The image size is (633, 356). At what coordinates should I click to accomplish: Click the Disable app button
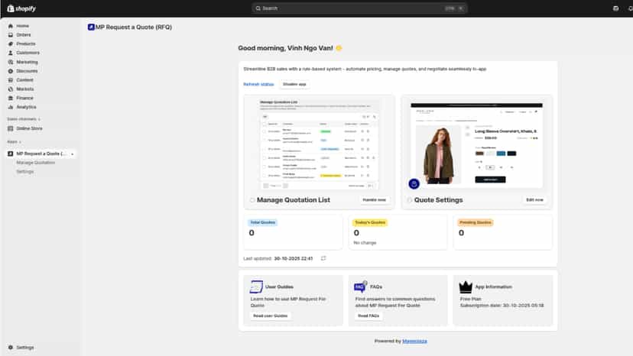[294, 84]
